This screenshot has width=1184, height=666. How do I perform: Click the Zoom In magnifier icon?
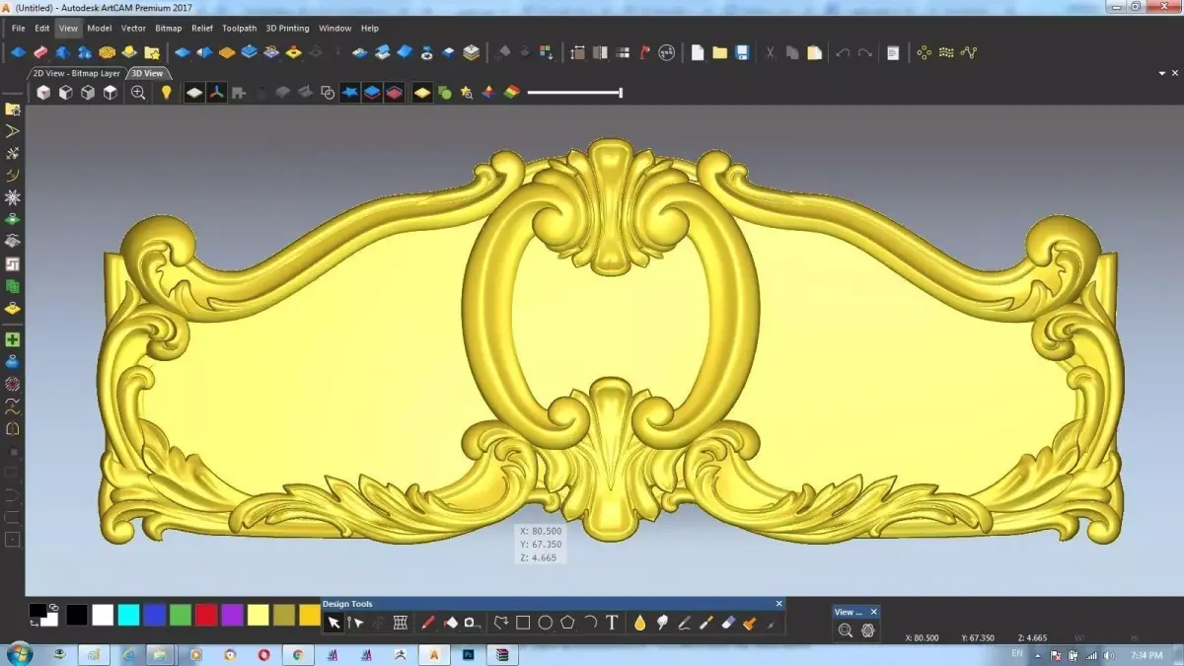coord(138,93)
